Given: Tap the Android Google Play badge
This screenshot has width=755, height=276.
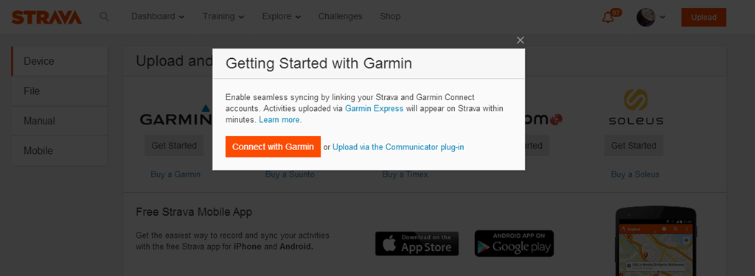Looking at the screenshot, I should pyautogui.click(x=514, y=244).
